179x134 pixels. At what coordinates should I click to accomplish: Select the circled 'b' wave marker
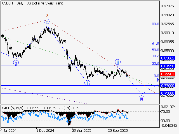coord(16,63)
